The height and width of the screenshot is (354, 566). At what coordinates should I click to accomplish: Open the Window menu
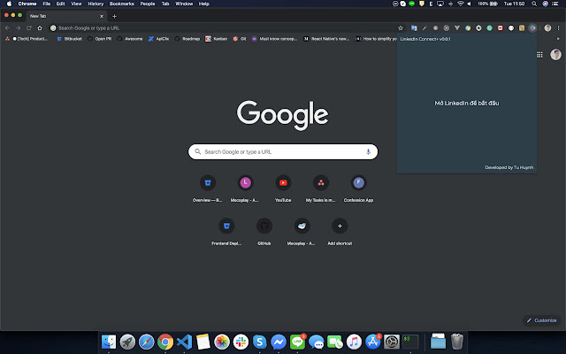click(x=184, y=4)
